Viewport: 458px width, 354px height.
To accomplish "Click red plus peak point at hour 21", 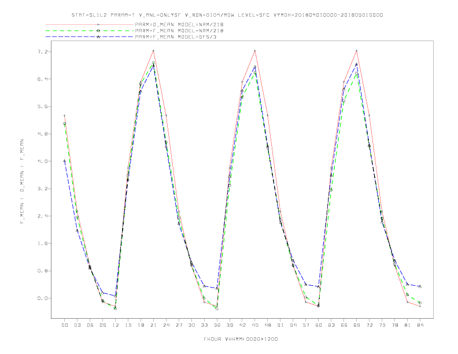I will (x=153, y=51).
